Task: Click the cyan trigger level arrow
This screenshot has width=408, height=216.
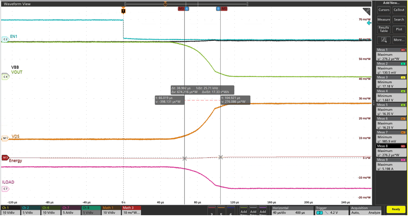Action: [x=369, y=24]
